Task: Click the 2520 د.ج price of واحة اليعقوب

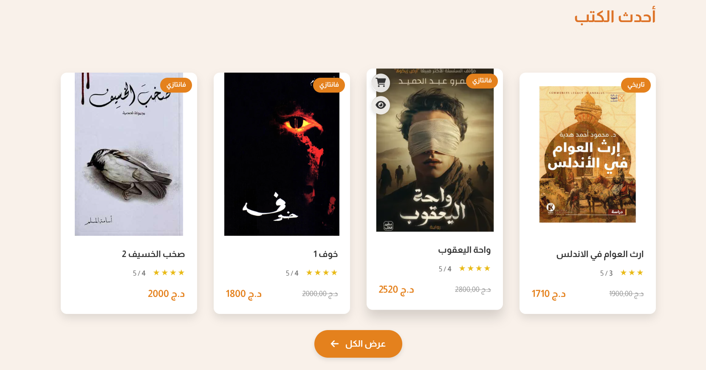Action: coord(396,290)
